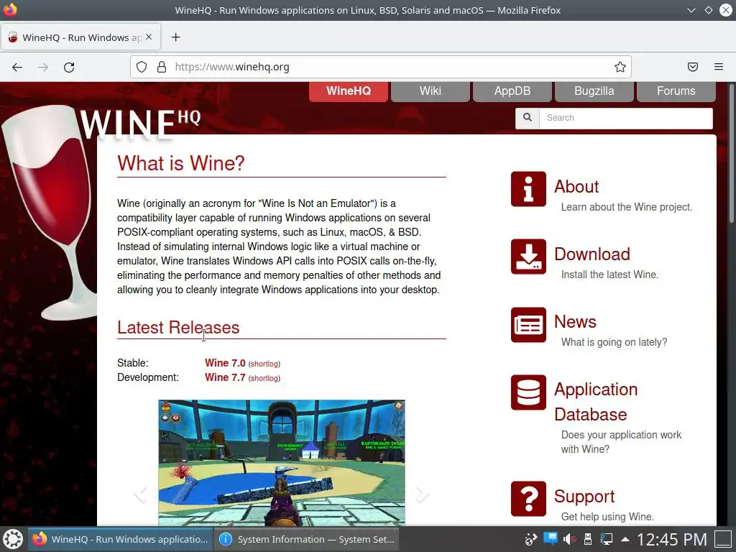Screen dimensions: 736x552
Task: Click the network connection tray icon
Action: tap(606, 539)
